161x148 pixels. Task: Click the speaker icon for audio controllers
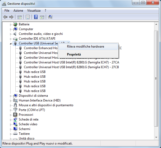pos(15,34)
